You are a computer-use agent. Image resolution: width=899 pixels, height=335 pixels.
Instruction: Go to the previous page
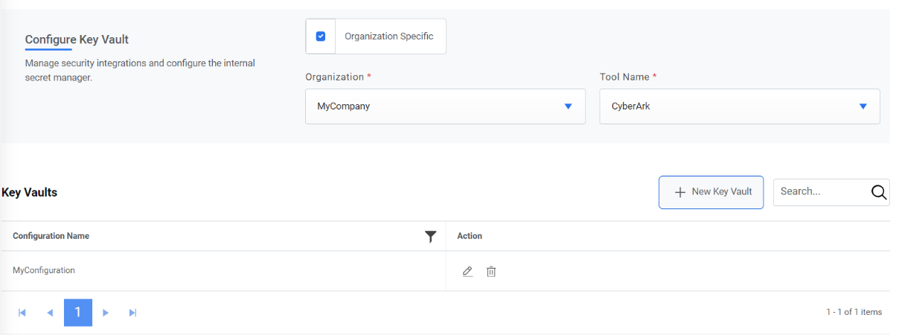[50, 313]
